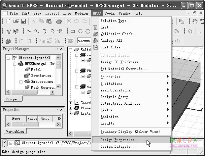Click the draw box icon right of menu
Viewport: 205px width, 156px height.
pos(190,31)
